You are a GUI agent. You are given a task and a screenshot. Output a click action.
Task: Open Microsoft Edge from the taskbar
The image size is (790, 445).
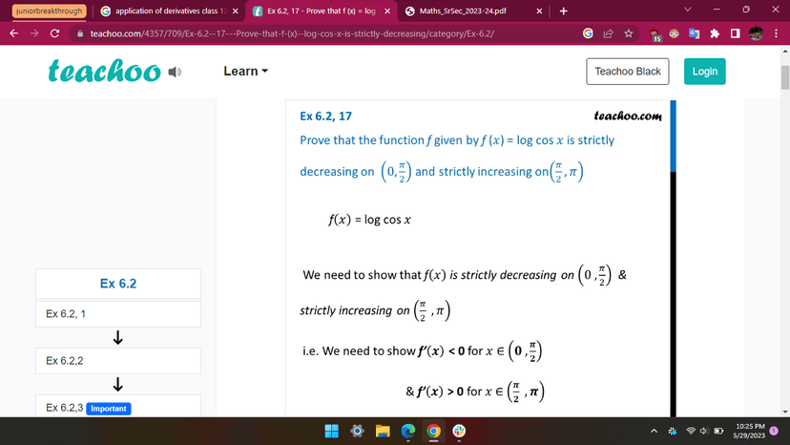pos(407,432)
